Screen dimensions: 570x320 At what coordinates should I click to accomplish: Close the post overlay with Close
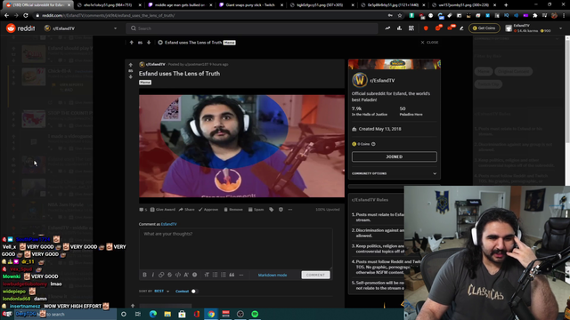pos(429,43)
